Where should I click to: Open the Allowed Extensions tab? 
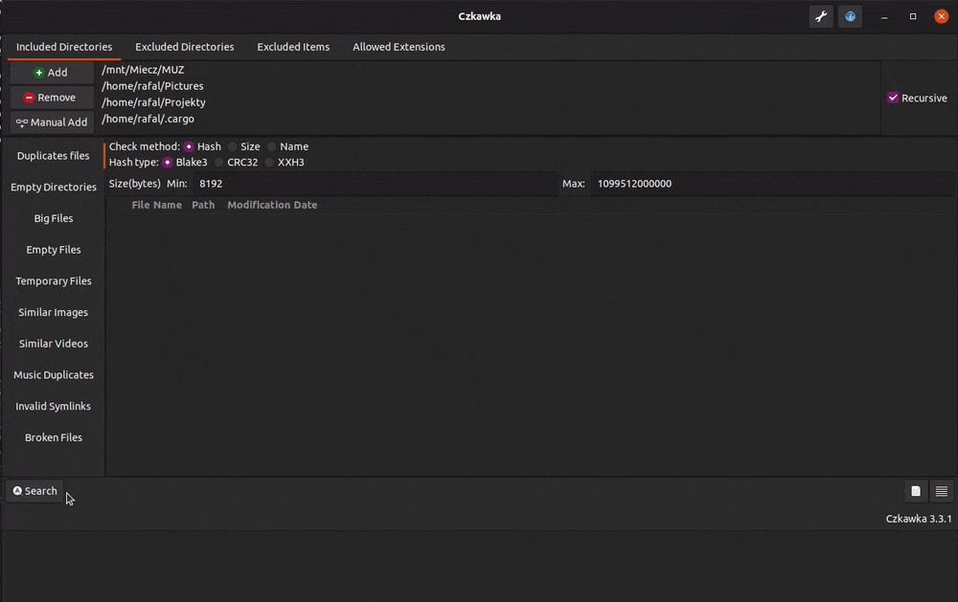point(399,47)
